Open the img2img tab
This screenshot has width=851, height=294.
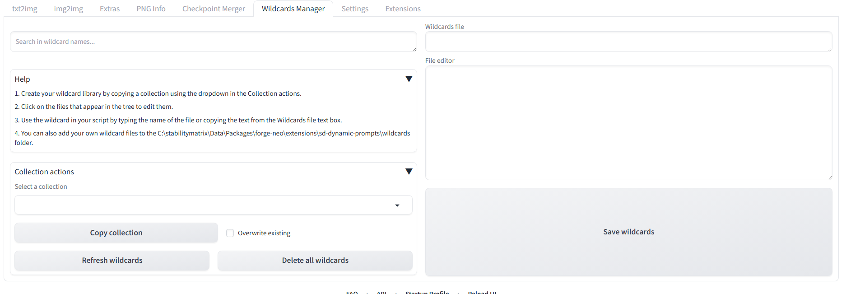click(68, 9)
